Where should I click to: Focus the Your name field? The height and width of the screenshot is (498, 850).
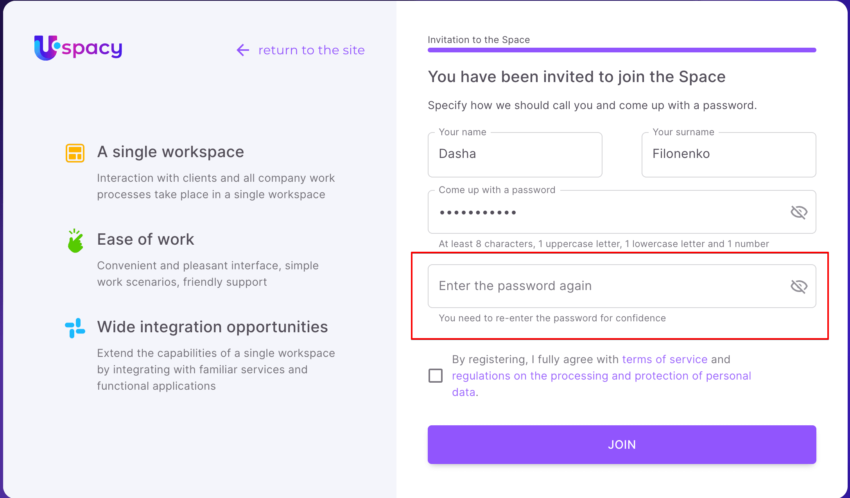pos(515,154)
